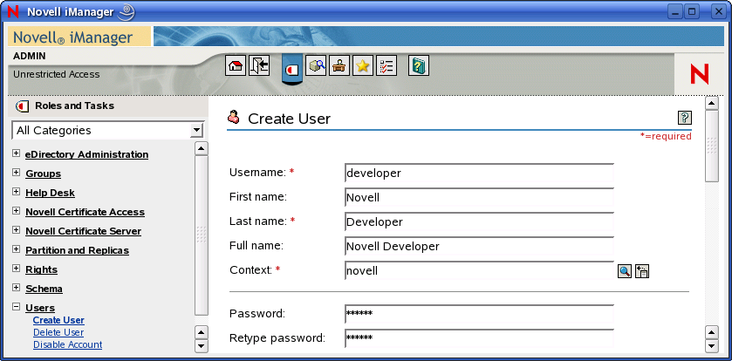Open the Help book icon in toolbar
The image size is (732, 361).
click(419, 65)
